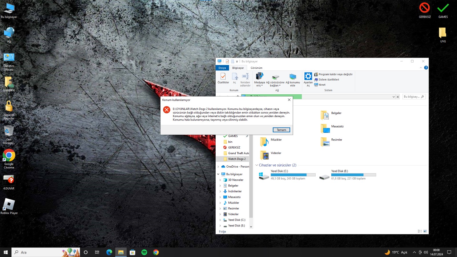Image resolution: width=457 pixels, height=257 pixels.
Task: Open the Dosya ribbon tab
Action: 222,68
